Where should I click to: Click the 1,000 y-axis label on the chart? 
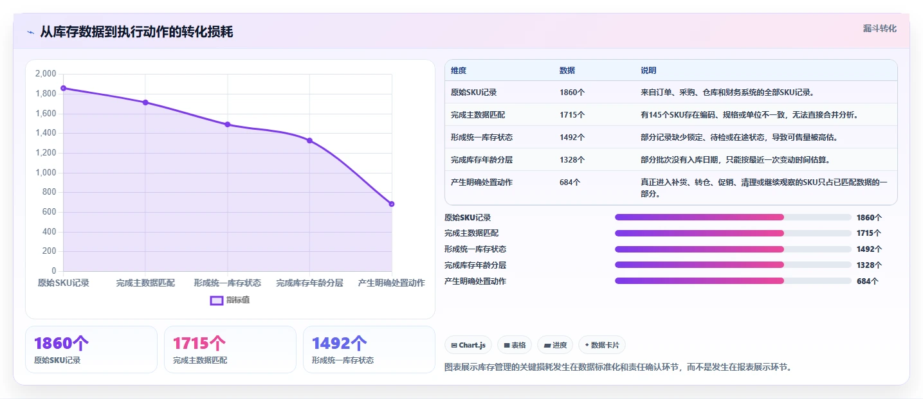45,172
